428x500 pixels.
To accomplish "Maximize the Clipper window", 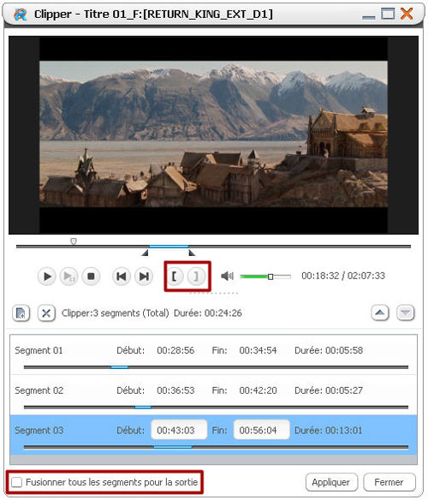I will click(388, 14).
